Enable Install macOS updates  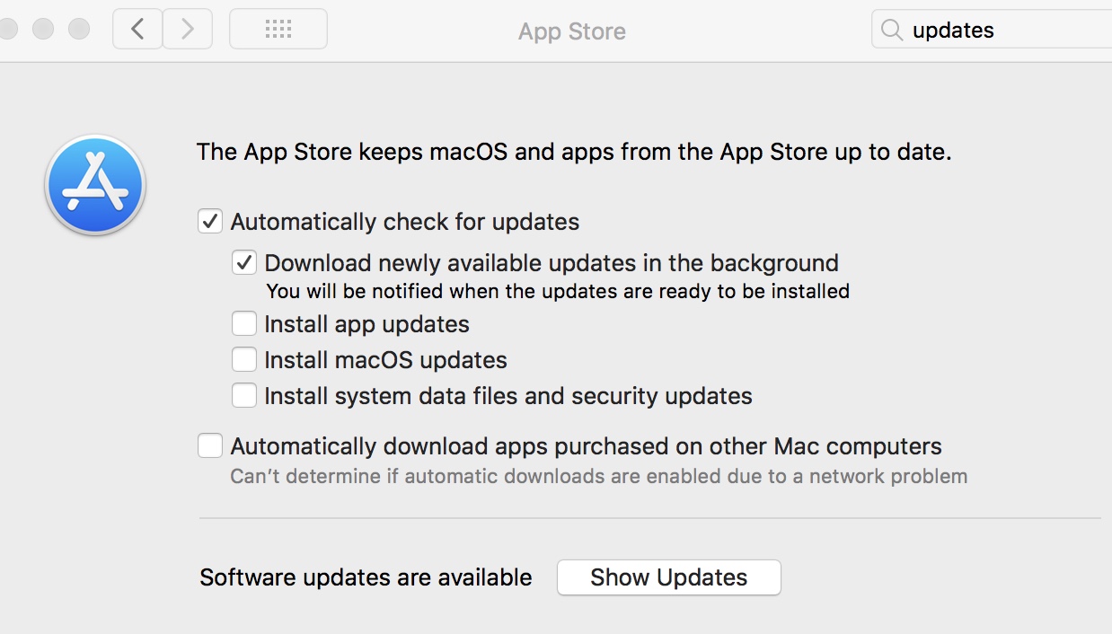[244, 360]
